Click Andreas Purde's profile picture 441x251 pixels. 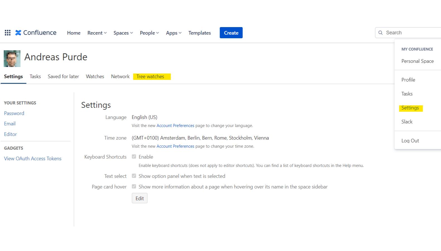coord(12,59)
